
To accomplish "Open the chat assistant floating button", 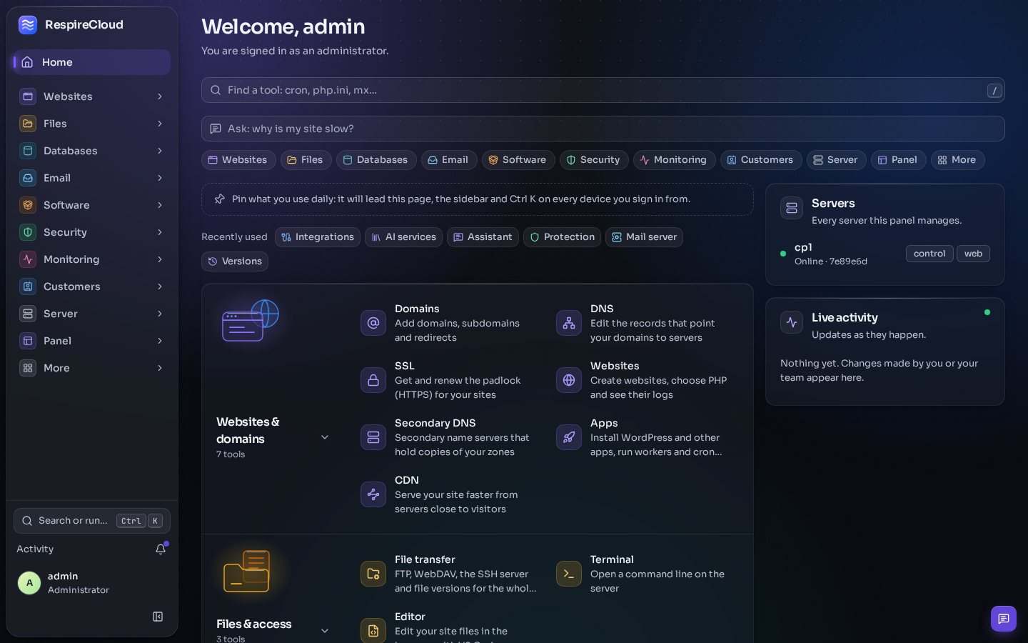I will (x=1003, y=619).
